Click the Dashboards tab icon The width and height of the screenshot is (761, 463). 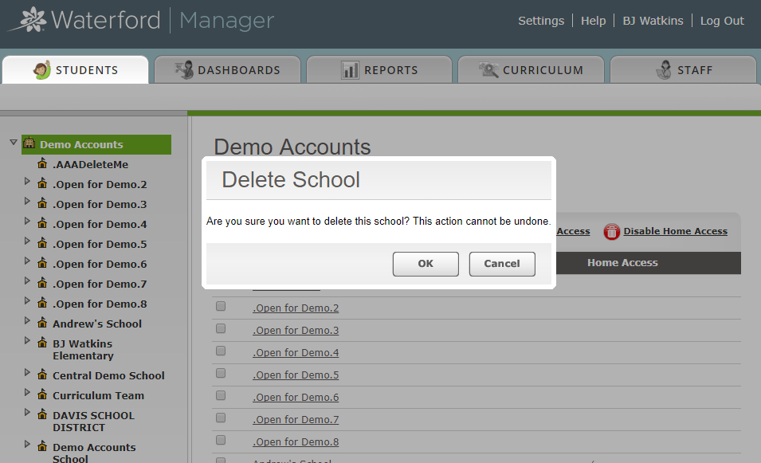point(184,70)
